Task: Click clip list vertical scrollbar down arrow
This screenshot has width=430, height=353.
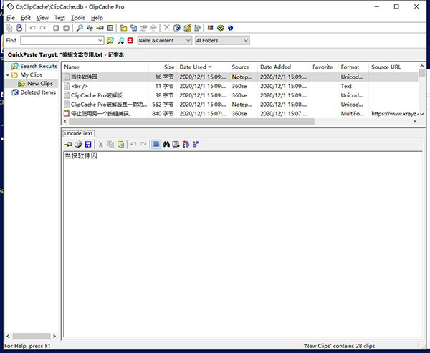Action: tap(422, 114)
